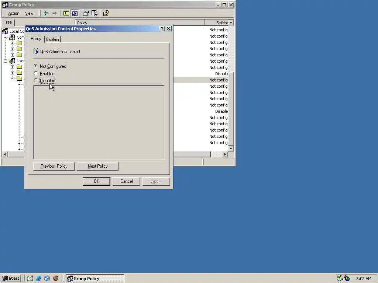Select first folder under Computer Configuration
This screenshot has width=378, height=283.
pyautogui.click(x=20, y=43)
